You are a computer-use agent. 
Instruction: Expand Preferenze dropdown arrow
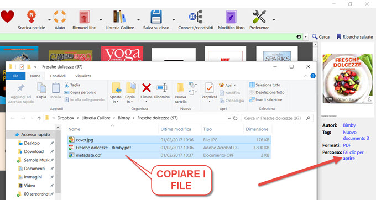pos(274,20)
